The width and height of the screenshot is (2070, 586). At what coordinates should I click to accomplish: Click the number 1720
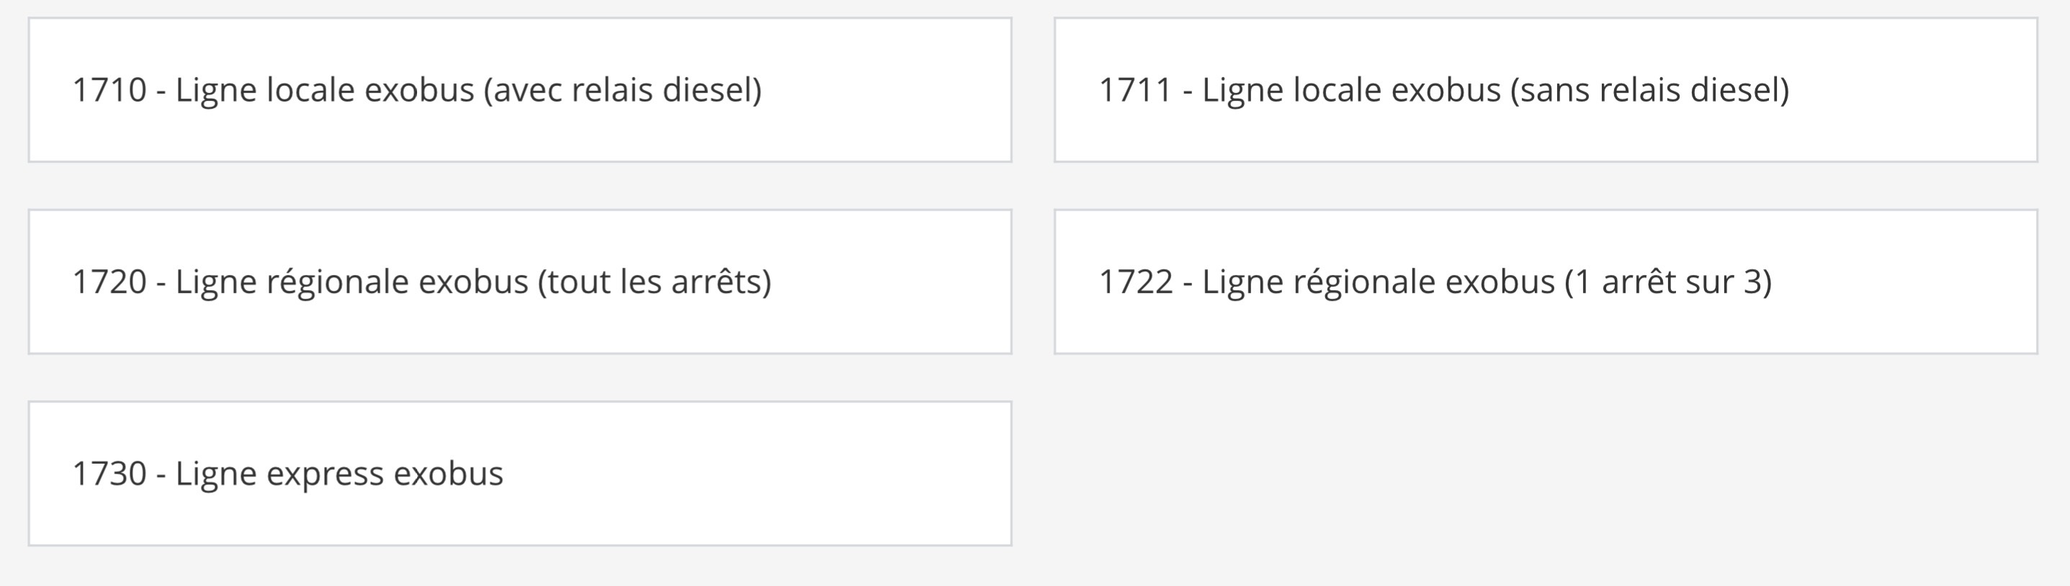tap(109, 281)
